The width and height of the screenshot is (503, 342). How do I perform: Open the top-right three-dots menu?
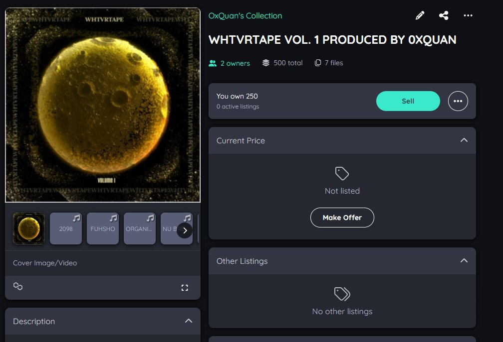[468, 15]
